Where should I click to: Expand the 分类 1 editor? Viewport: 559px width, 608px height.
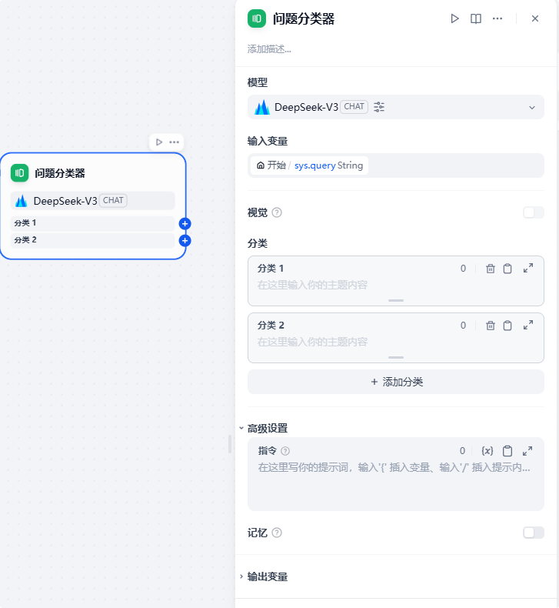pos(528,268)
